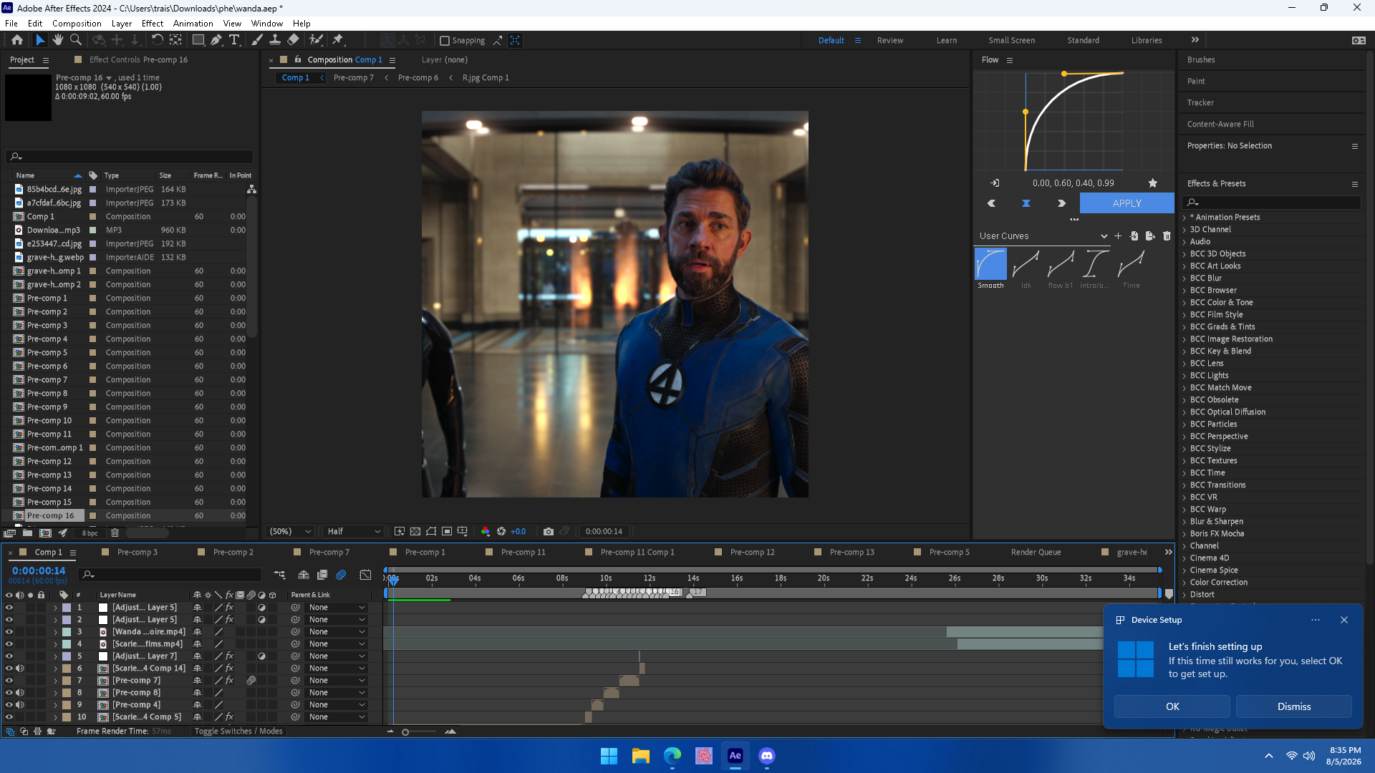Toggle effects fx switch on layer 5
This screenshot has width=1375, height=773.
(229, 656)
